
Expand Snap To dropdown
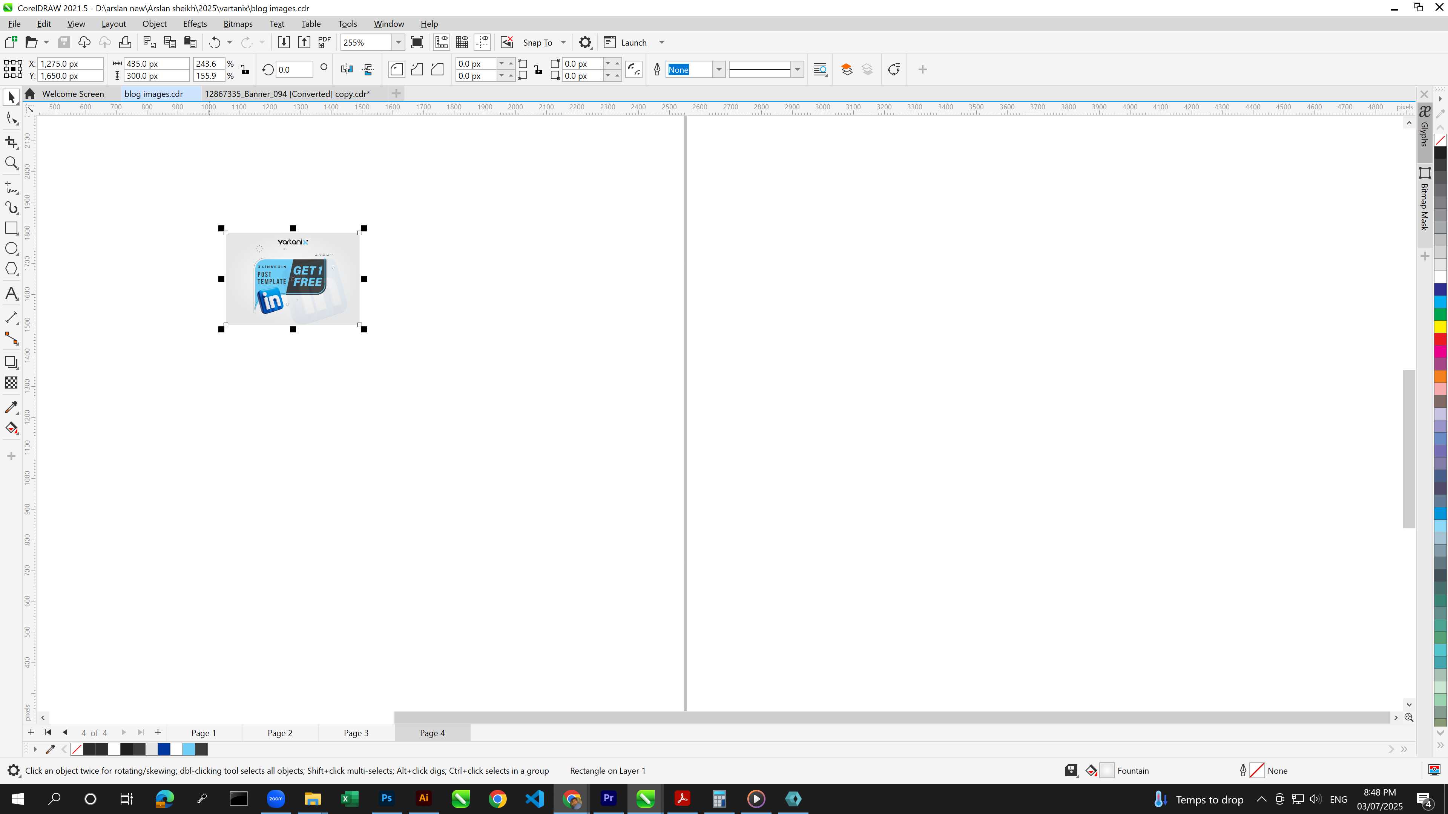pos(563,43)
